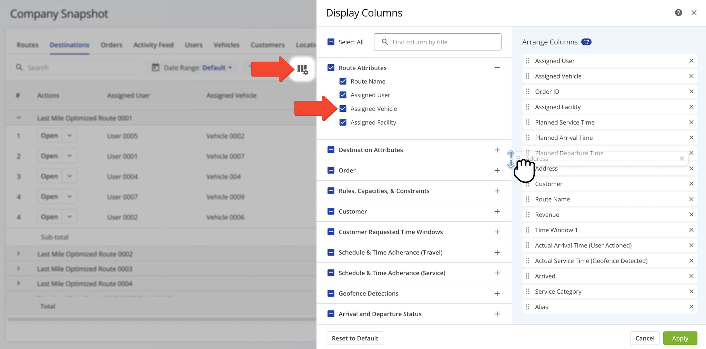
Task: Grab the drag handle of Order ID
Action: pyautogui.click(x=527, y=92)
